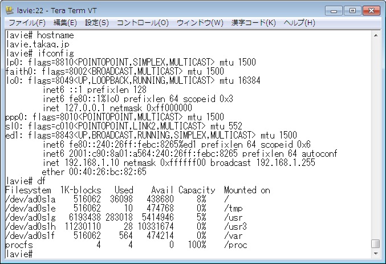
Task: Click the ed1: interface flags line
Action: (151, 136)
